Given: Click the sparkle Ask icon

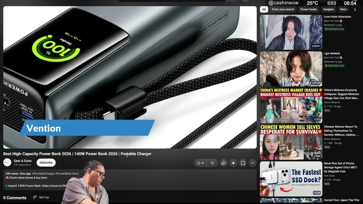Looking at the screenshot, I should click(233, 163).
